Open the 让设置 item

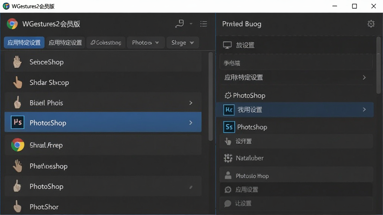coord(296,203)
